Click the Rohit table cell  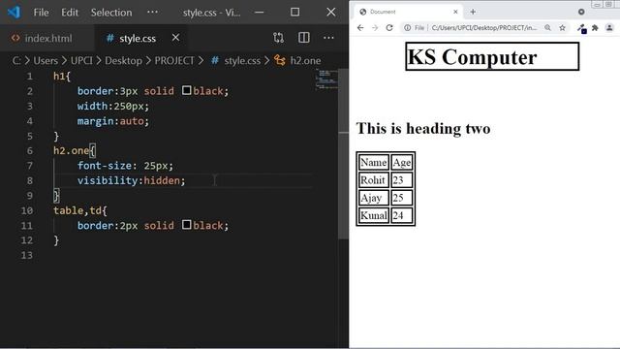[374, 180]
